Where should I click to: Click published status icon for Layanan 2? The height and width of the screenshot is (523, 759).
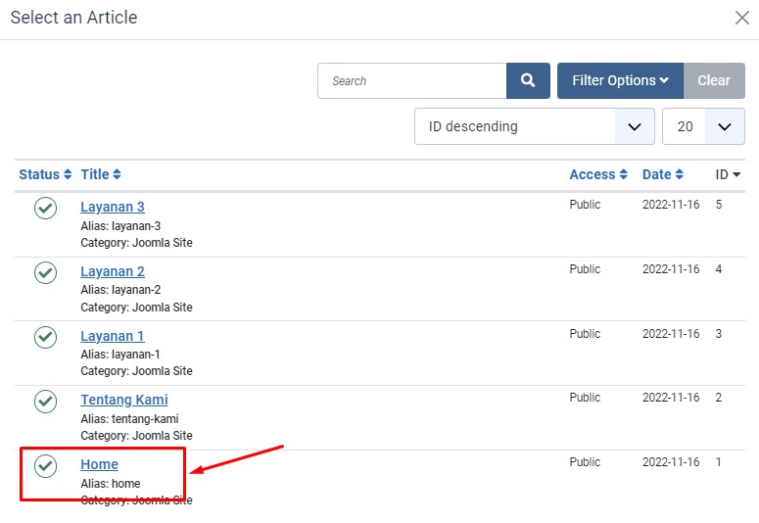coord(45,272)
